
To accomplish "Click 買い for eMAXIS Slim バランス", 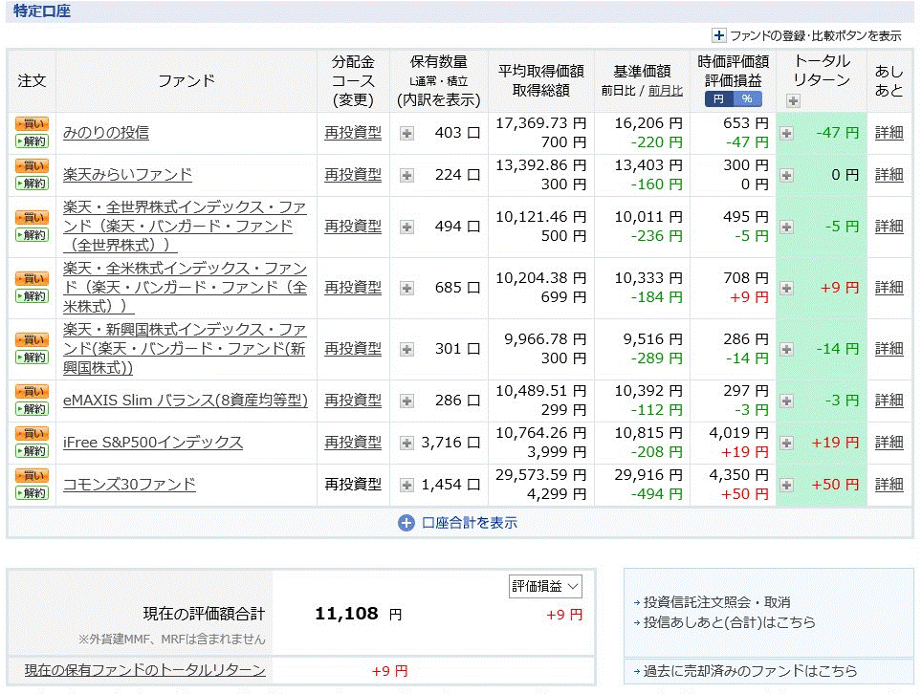I will click(x=32, y=392).
